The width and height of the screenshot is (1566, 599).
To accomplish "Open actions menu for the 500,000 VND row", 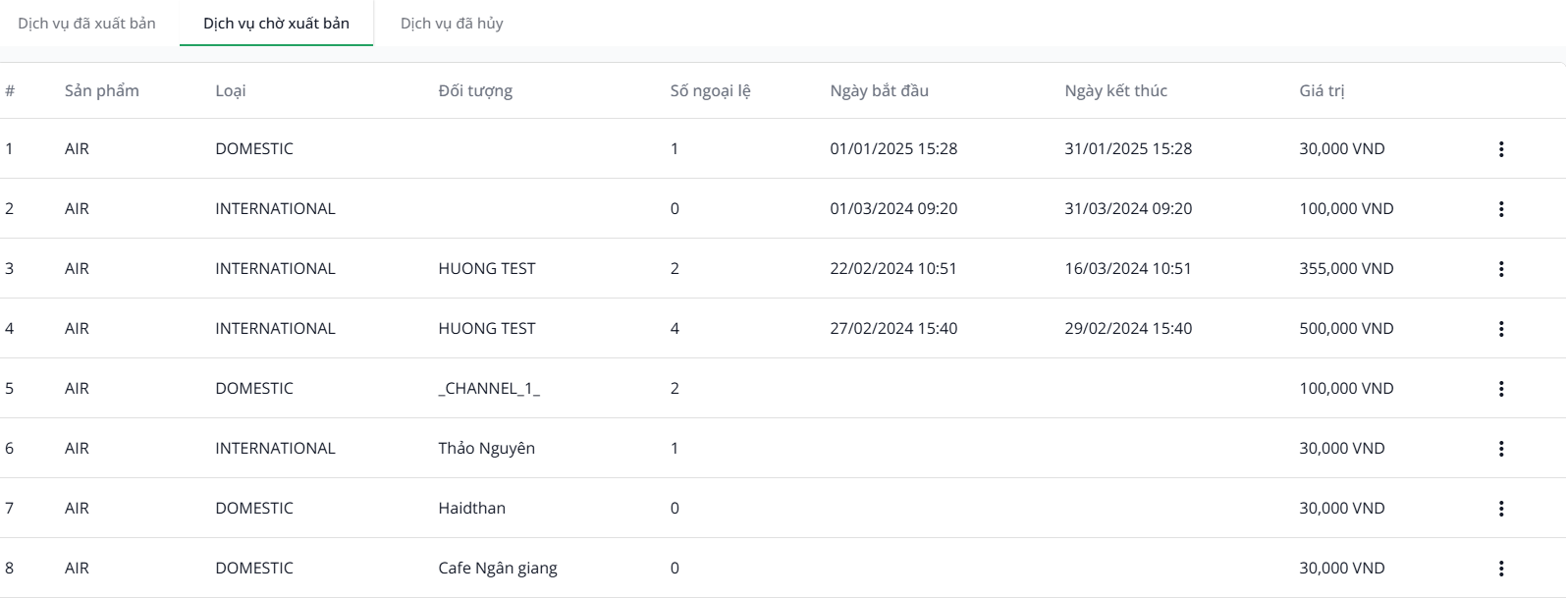I will (x=1500, y=329).
